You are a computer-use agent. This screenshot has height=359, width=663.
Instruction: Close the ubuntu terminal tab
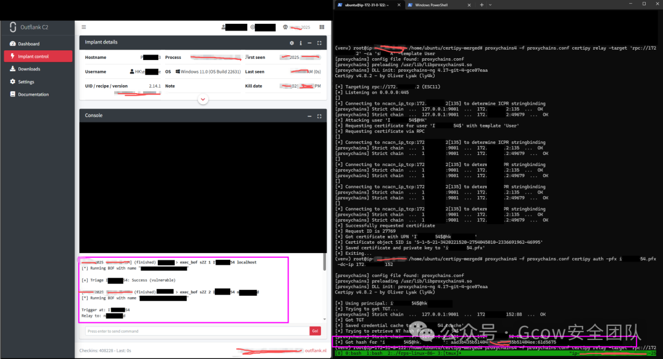click(x=399, y=5)
